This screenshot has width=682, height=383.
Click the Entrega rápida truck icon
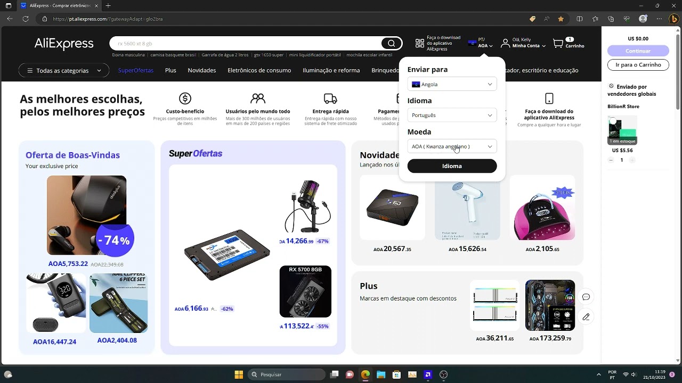(x=330, y=98)
